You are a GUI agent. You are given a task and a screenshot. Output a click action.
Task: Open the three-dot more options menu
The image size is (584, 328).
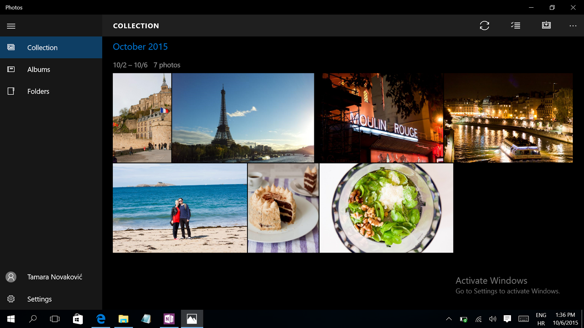(x=573, y=26)
